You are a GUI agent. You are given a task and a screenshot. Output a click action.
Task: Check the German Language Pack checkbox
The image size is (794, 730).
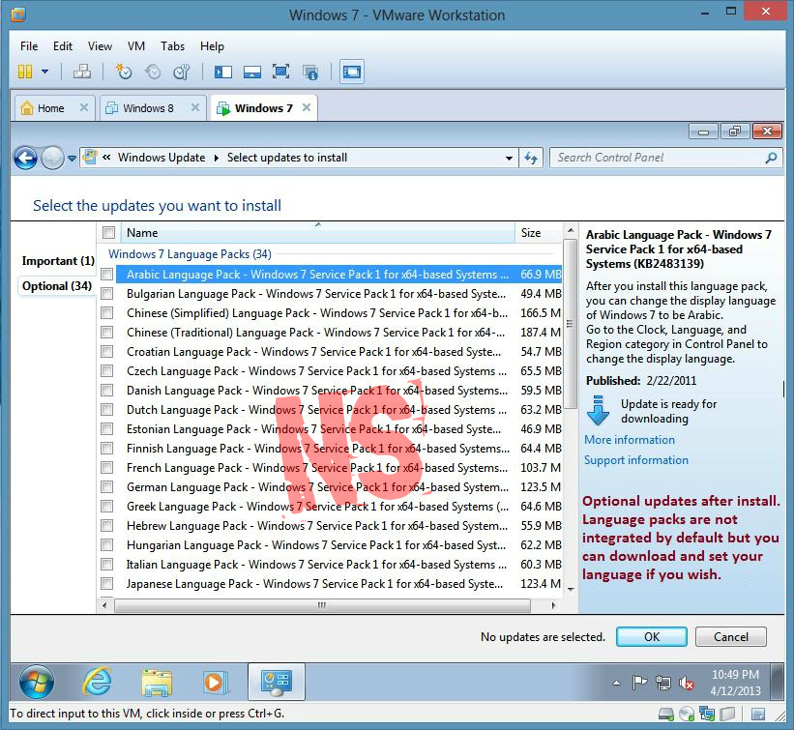[x=106, y=487]
